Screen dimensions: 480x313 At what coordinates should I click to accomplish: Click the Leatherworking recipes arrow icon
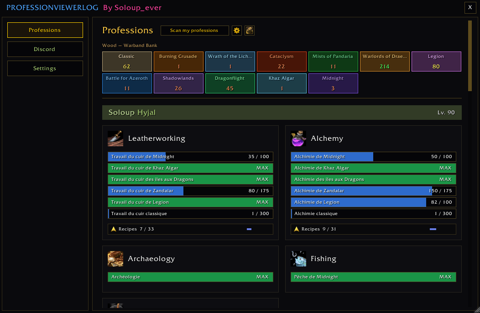pos(114,229)
